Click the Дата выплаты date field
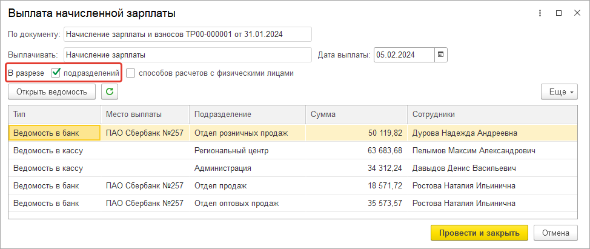 coord(404,55)
